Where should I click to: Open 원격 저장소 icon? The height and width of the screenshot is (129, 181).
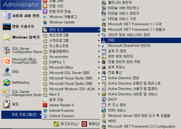104,67
